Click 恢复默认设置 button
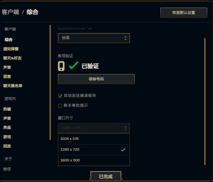The image size is (213, 182). pyautogui.click(x=184, y=13)
